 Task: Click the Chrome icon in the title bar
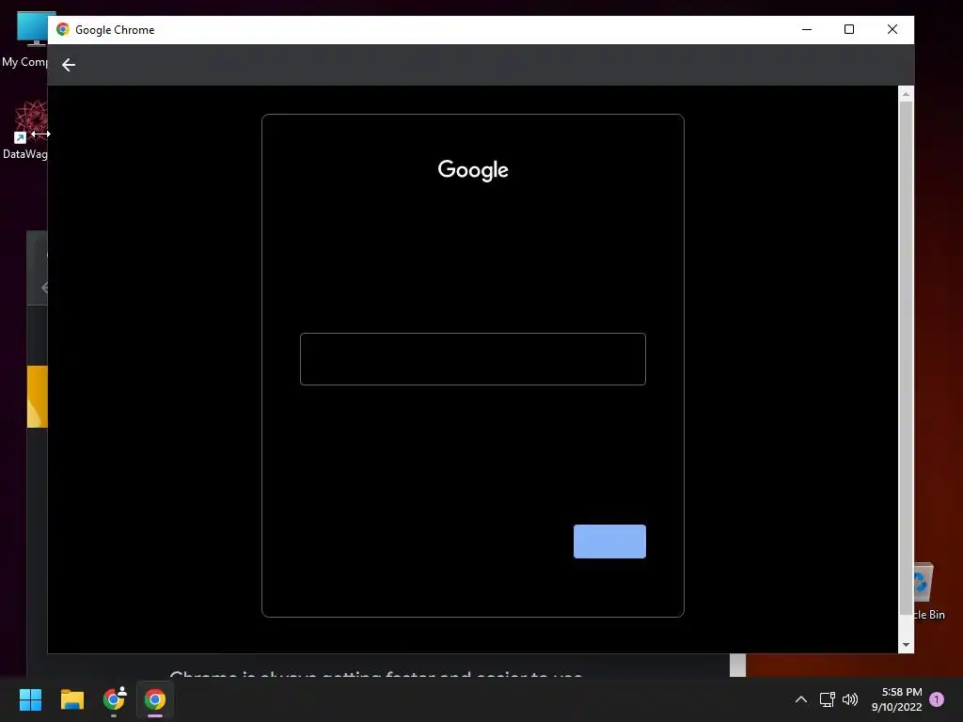tap(63, 29)
